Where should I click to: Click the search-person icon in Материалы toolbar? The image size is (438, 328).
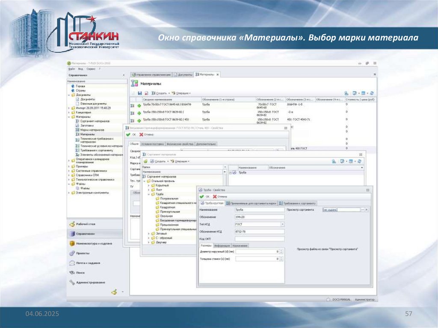[x=346, y=93]
